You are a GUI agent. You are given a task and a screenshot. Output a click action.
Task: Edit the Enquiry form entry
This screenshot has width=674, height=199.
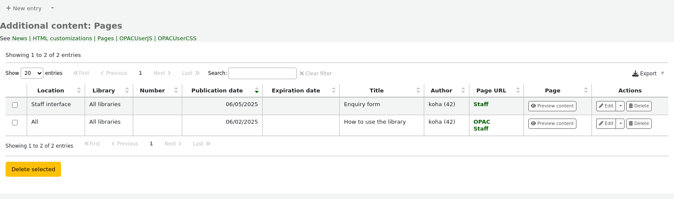coord(606,106)
